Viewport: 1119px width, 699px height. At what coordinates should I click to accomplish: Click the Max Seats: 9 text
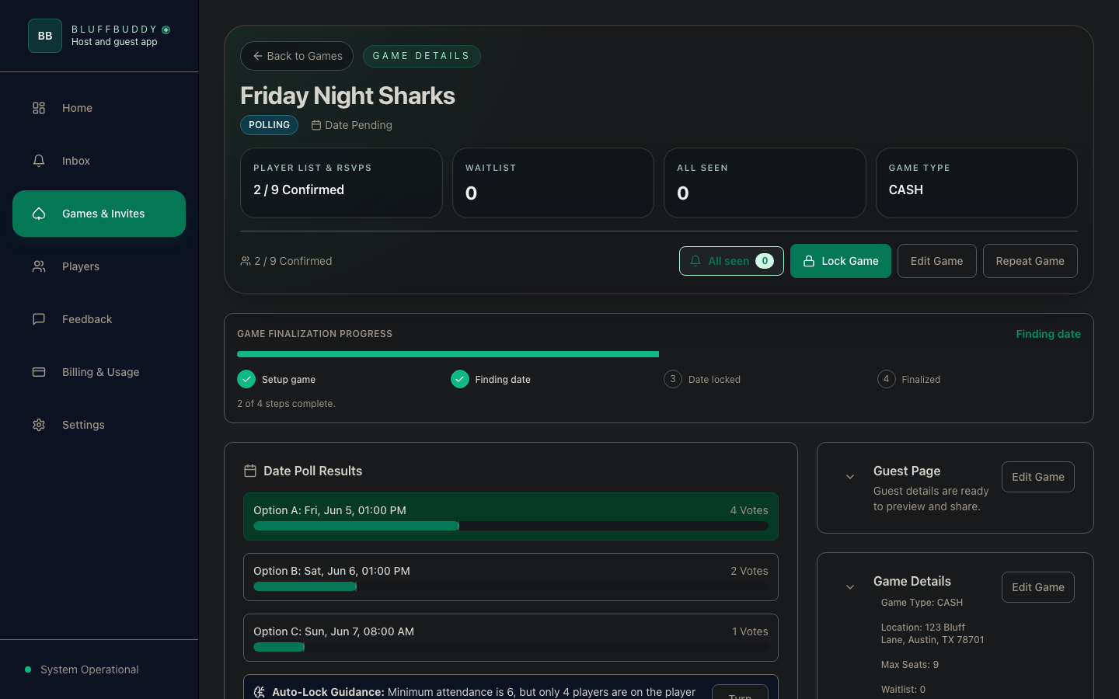910,665
